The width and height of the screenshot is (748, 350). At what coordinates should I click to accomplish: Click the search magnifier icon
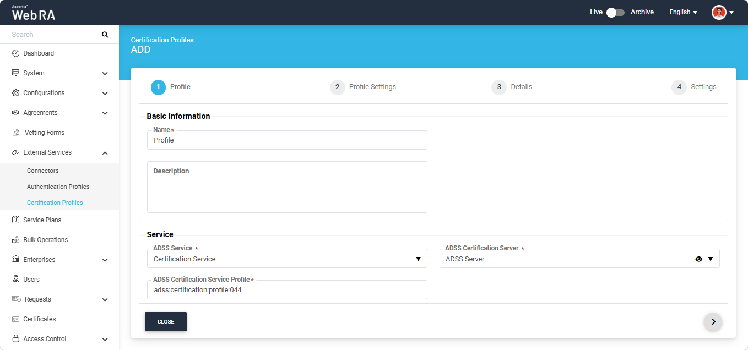click(x=105, y=35)
